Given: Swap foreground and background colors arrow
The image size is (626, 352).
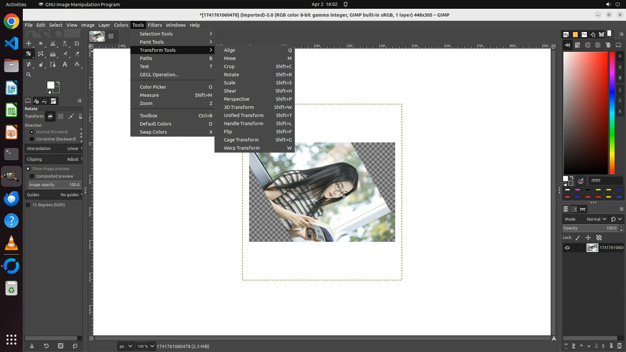Looking at the screenshot, I should [x=58, y=83].
